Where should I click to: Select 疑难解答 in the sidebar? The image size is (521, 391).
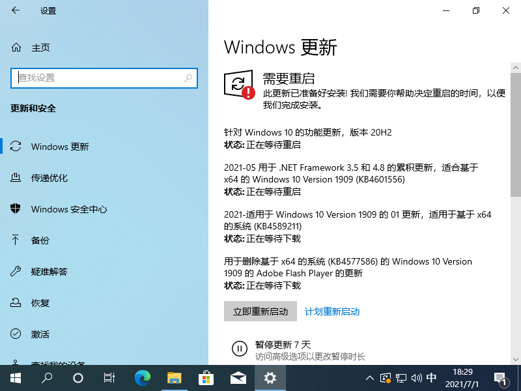[49, 272]
